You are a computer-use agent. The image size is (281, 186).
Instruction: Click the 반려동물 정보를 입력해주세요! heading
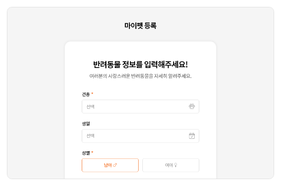pos(140,64)
